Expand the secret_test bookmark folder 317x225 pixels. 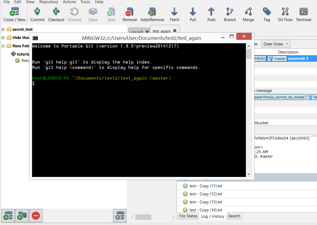click(x=3, y=29)
